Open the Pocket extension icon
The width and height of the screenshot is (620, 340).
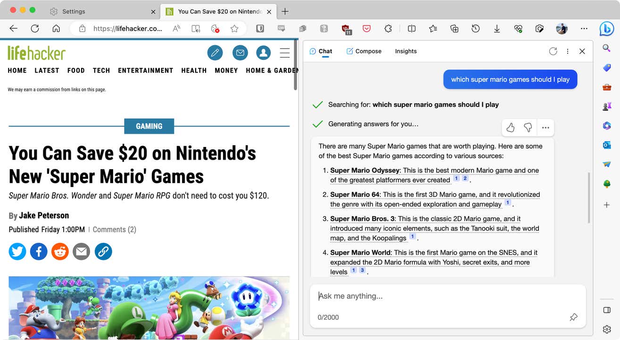[x=366, y=29]
